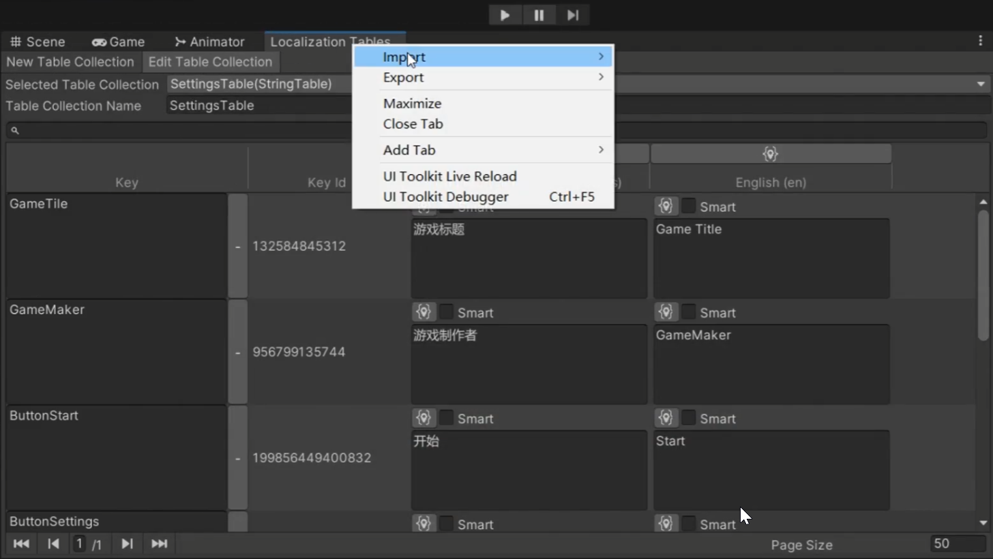Viewport: 993px width, 559px height.
Task: Edit the 游戏制作者 translation field
Action: click(x=529, y=364)
